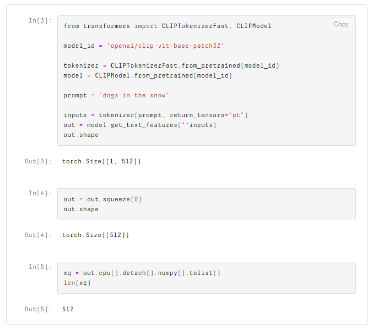Screen dimensions: 373x330
Task: Click the Out[3] output label
Action: click(x=38, y=161)
